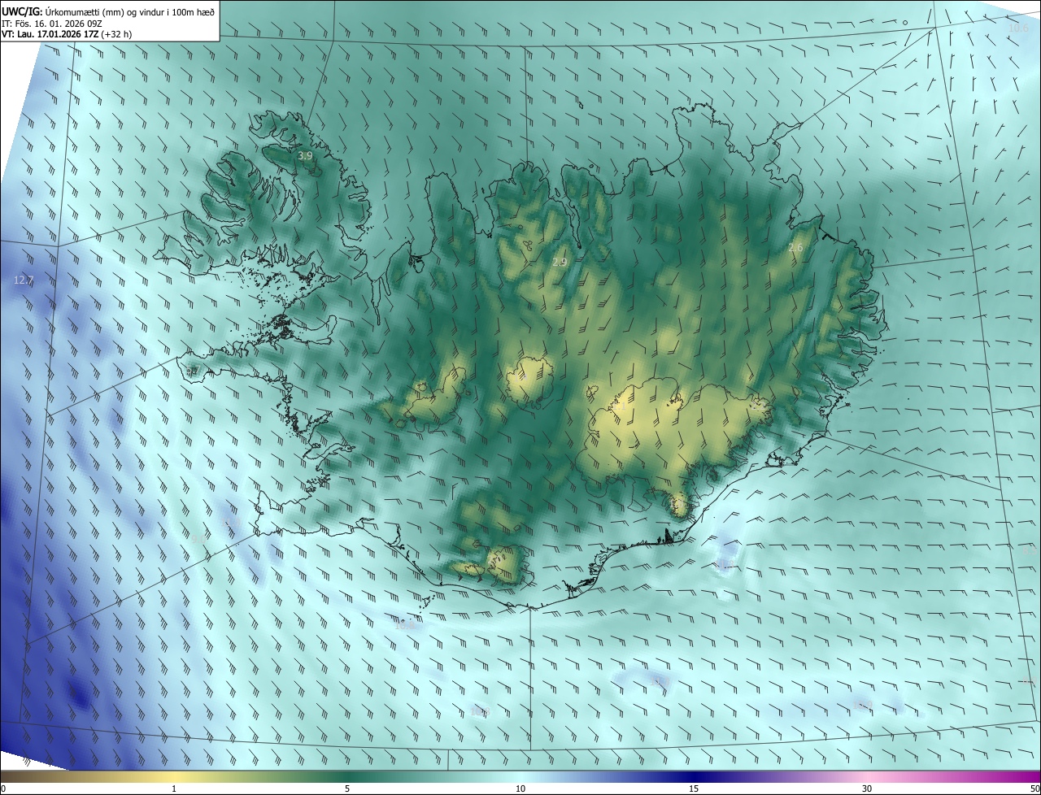Click the legend tick label 30

867,788
